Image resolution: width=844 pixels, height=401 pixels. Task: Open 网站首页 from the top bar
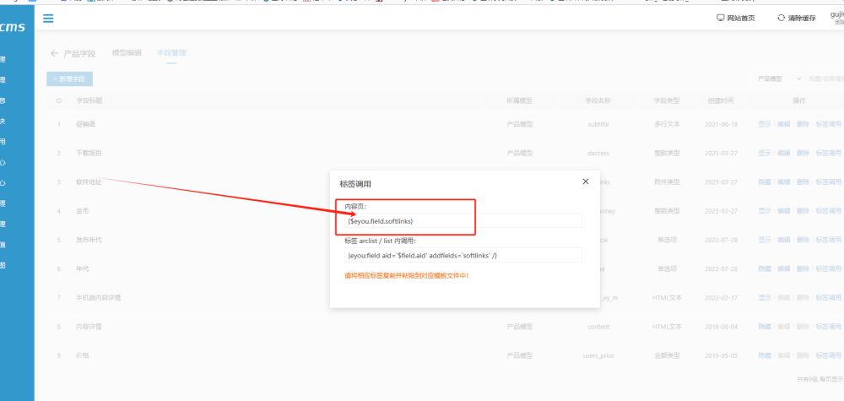tap(736, 18)
